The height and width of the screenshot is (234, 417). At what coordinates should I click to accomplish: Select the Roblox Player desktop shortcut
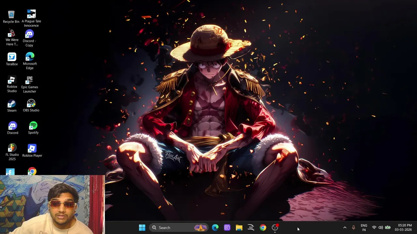pyautogui.click(x=32, y=151)
